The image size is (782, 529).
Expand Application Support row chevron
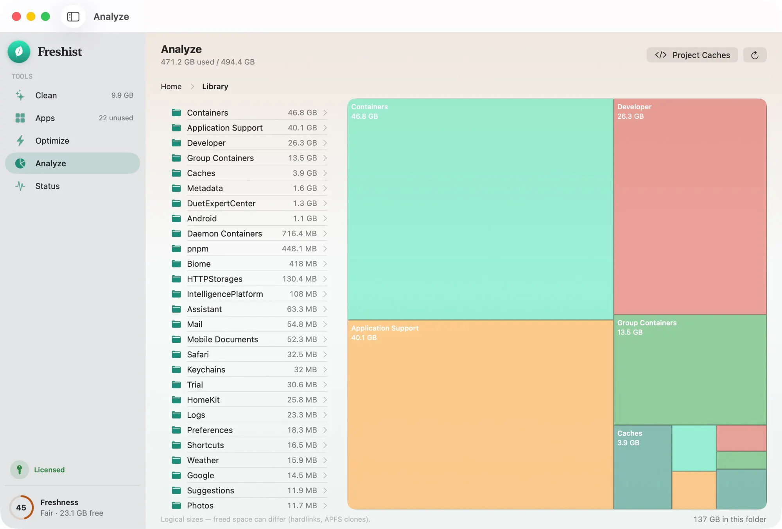click(325, 128)
